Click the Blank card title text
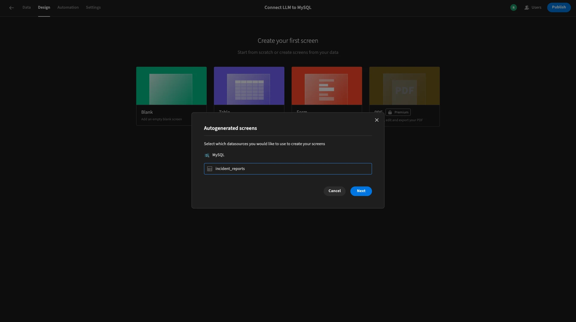 pos(147,112)
